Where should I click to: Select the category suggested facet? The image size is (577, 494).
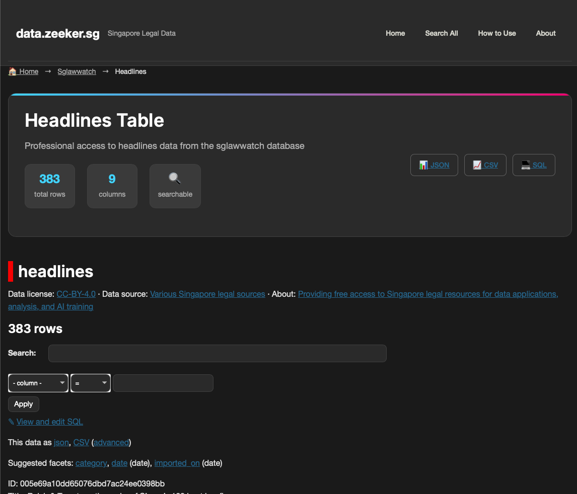[91, 463]
